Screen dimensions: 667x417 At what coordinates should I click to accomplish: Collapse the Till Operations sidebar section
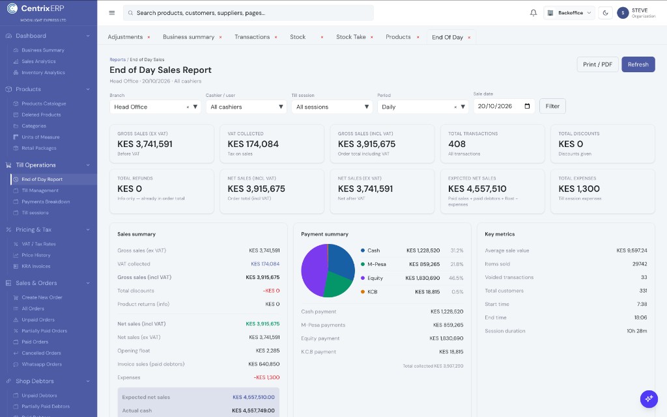(x=88, y=165)
